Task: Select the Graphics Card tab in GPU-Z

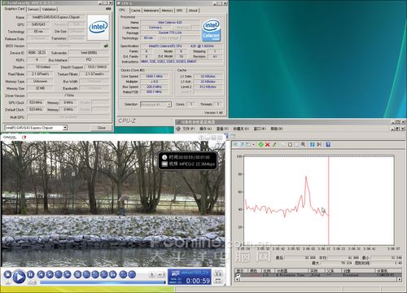Action: point(15,9)
